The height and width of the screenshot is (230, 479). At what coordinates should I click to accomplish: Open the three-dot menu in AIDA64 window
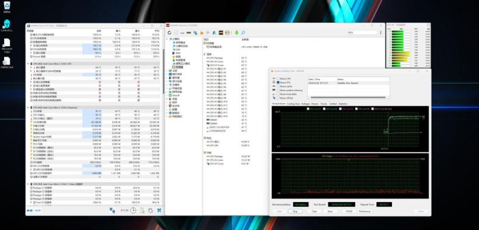(381, 33)
